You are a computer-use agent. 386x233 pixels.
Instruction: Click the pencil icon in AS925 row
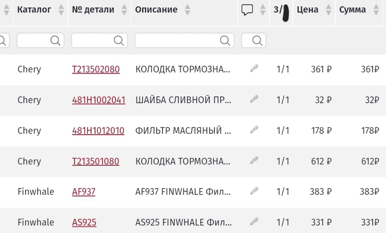pos(254,222)
